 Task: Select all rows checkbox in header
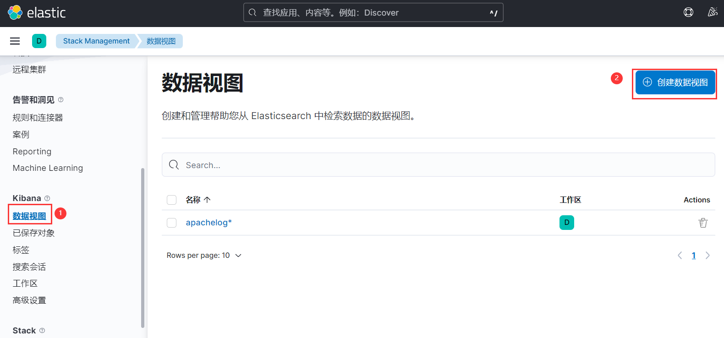point(172,200)
